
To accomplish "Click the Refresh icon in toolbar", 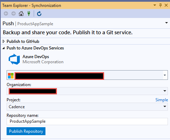I will tap(39, 13).
